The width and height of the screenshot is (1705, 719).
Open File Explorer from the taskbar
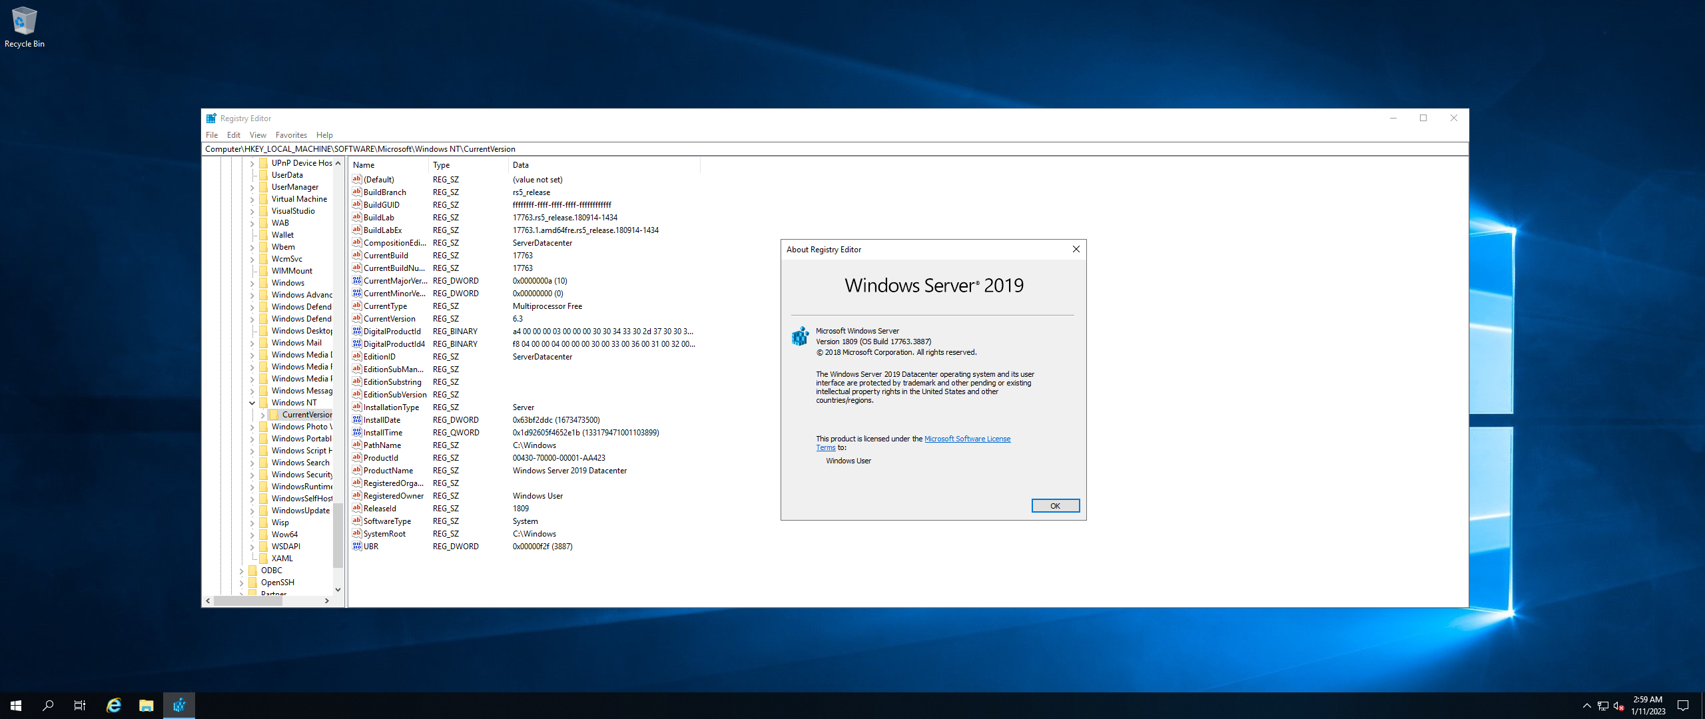coord(147,706)
